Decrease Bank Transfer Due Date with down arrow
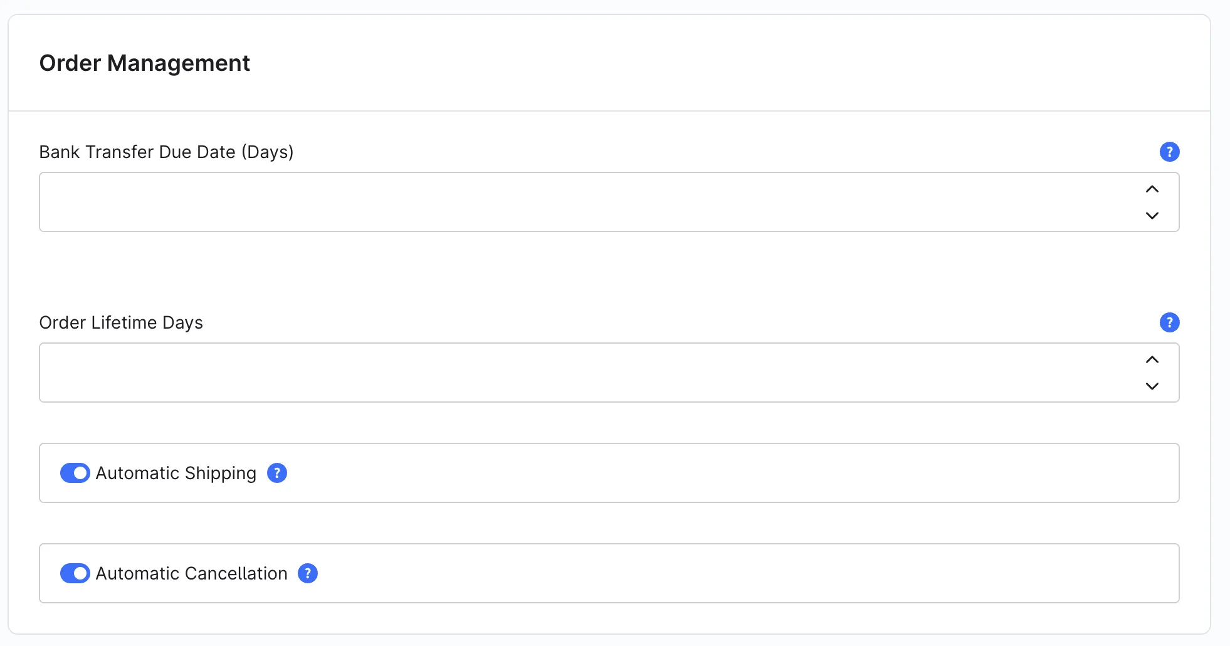Image resolution: width=1230 pixels, height=646 pixels. (1152, 215)
